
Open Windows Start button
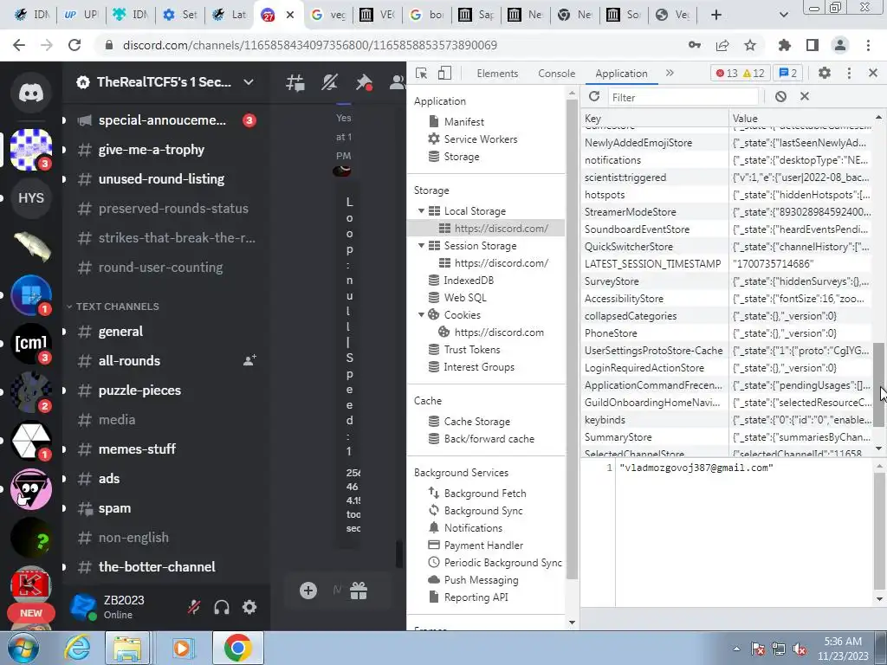[x=23, y=648]
